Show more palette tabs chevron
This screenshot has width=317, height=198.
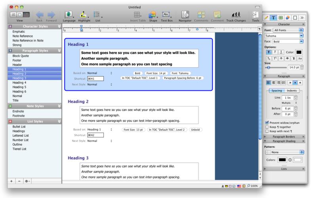(302, 18)
